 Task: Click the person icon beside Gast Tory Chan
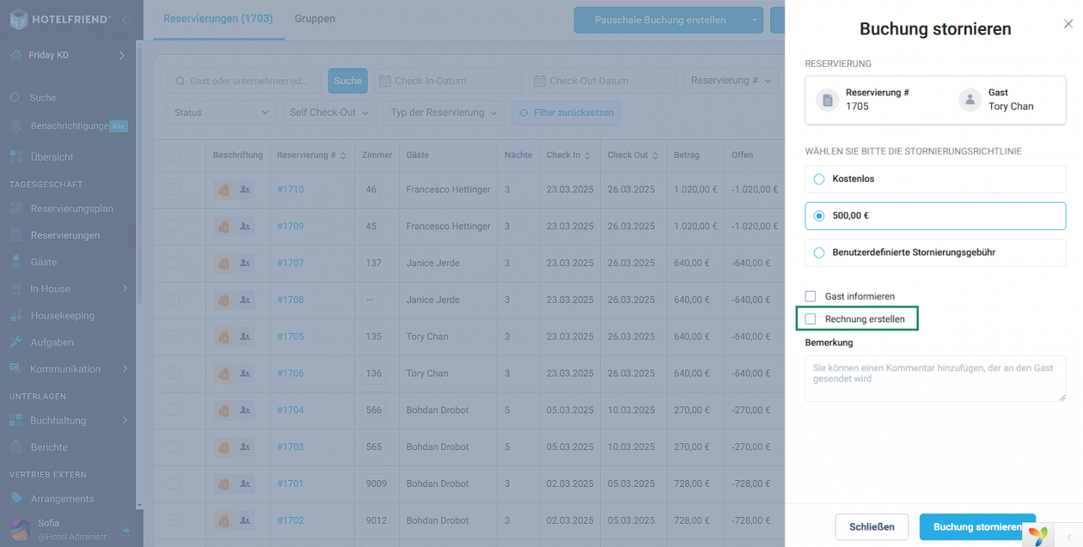[970, 99]
